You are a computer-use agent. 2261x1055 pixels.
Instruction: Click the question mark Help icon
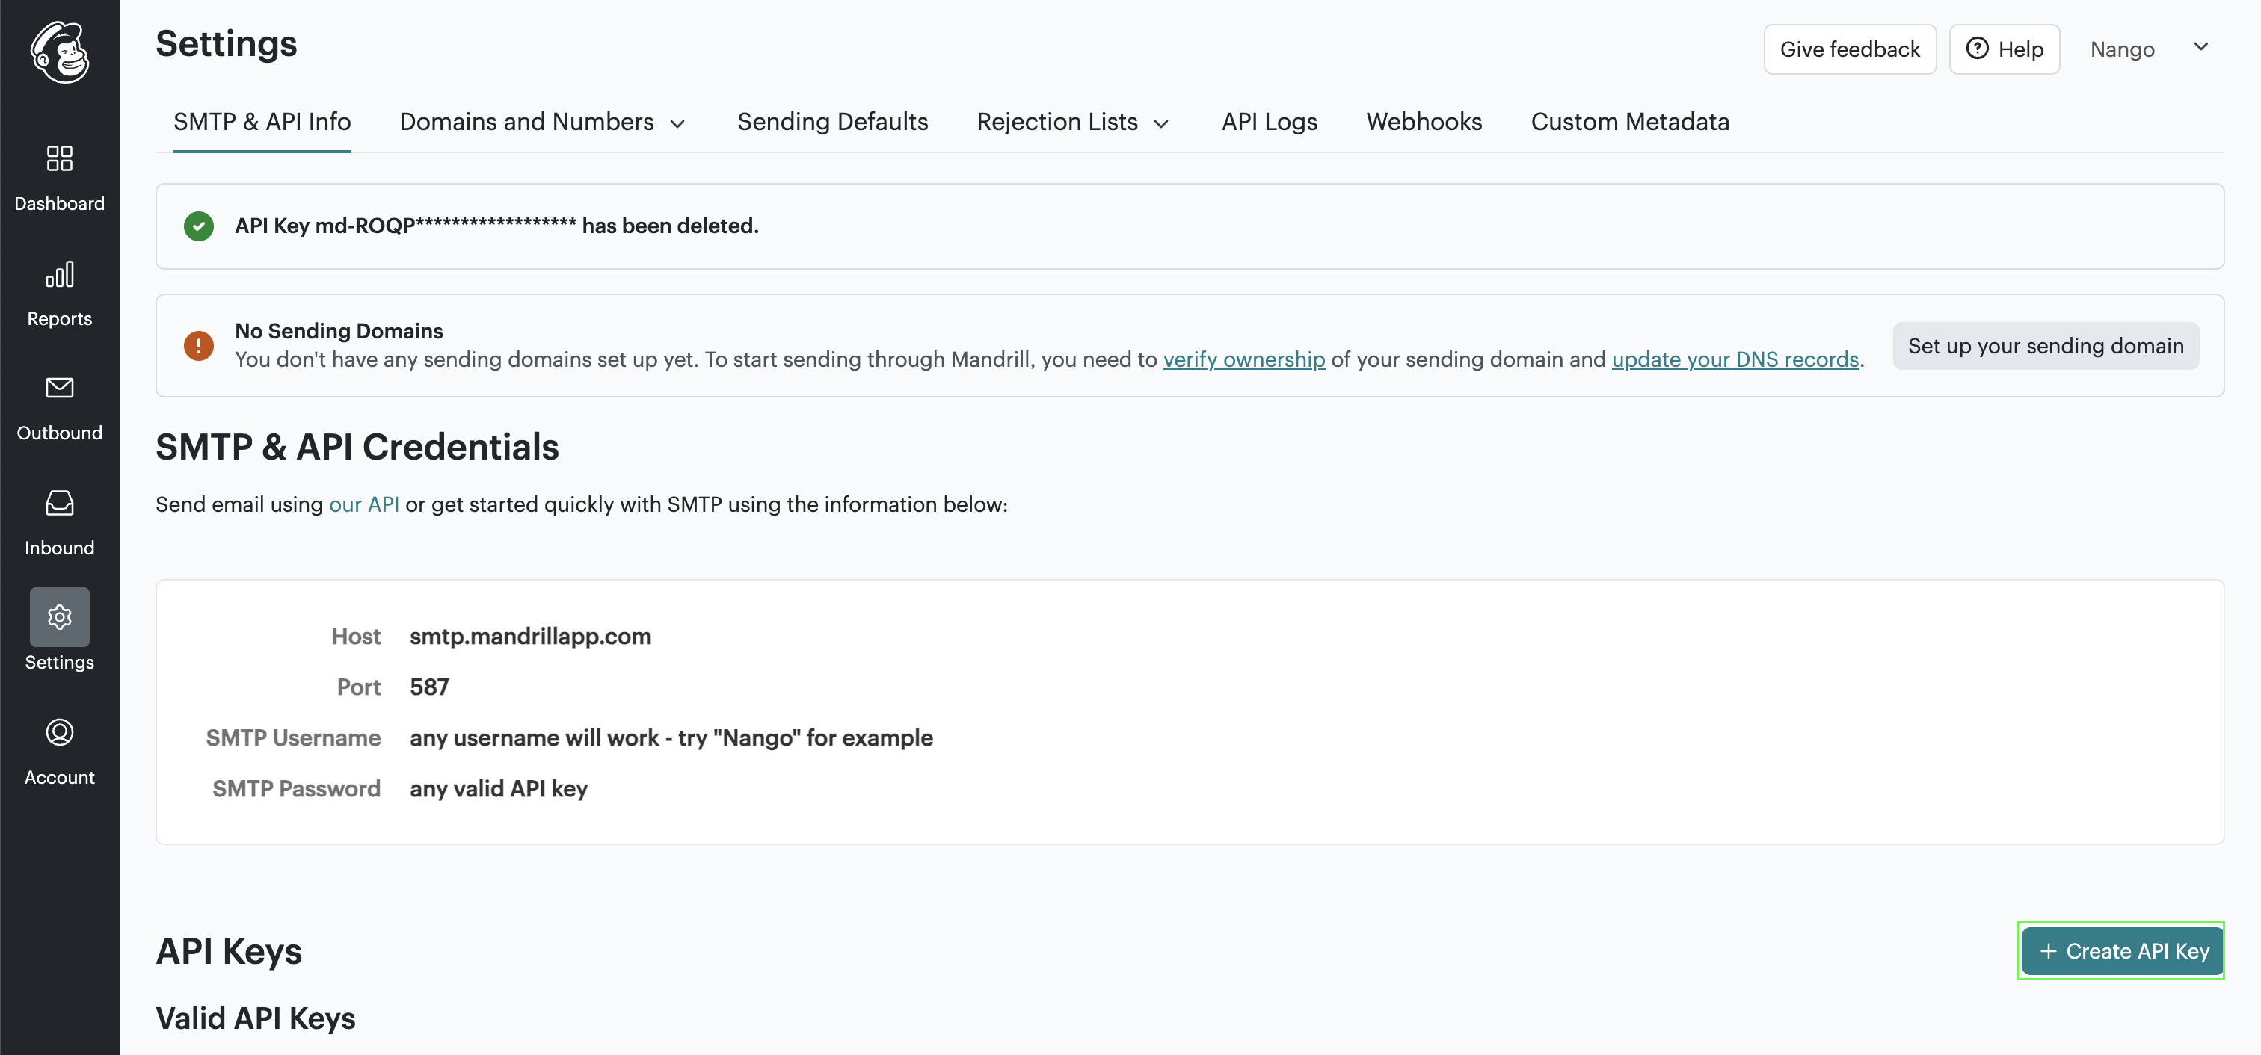tap(1978, 49)
